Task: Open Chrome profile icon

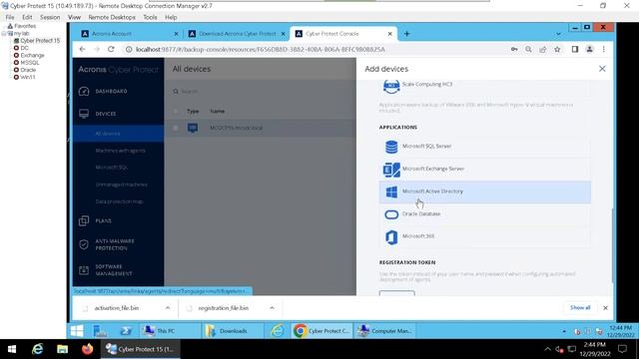Action: (x=589, y=49)
